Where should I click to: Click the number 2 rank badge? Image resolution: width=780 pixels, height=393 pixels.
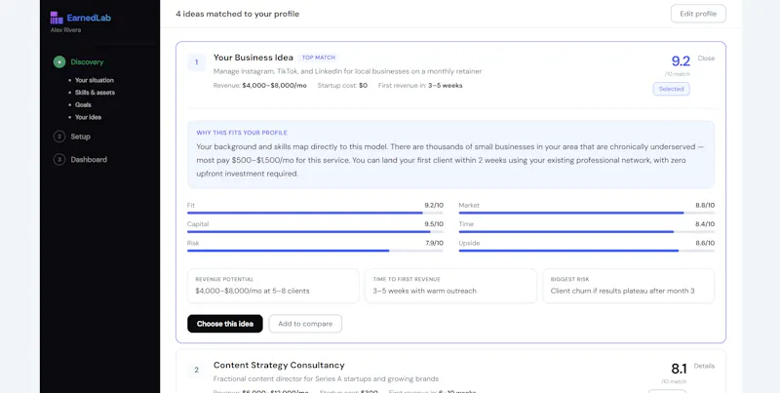pos(197,370)
